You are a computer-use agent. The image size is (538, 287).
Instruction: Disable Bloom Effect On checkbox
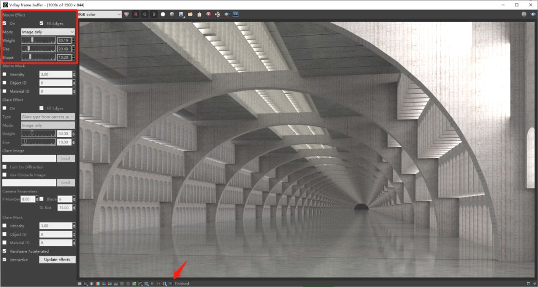[4, 23]
